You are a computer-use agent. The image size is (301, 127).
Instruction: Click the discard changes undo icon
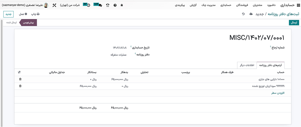click(x=243, y=14)
